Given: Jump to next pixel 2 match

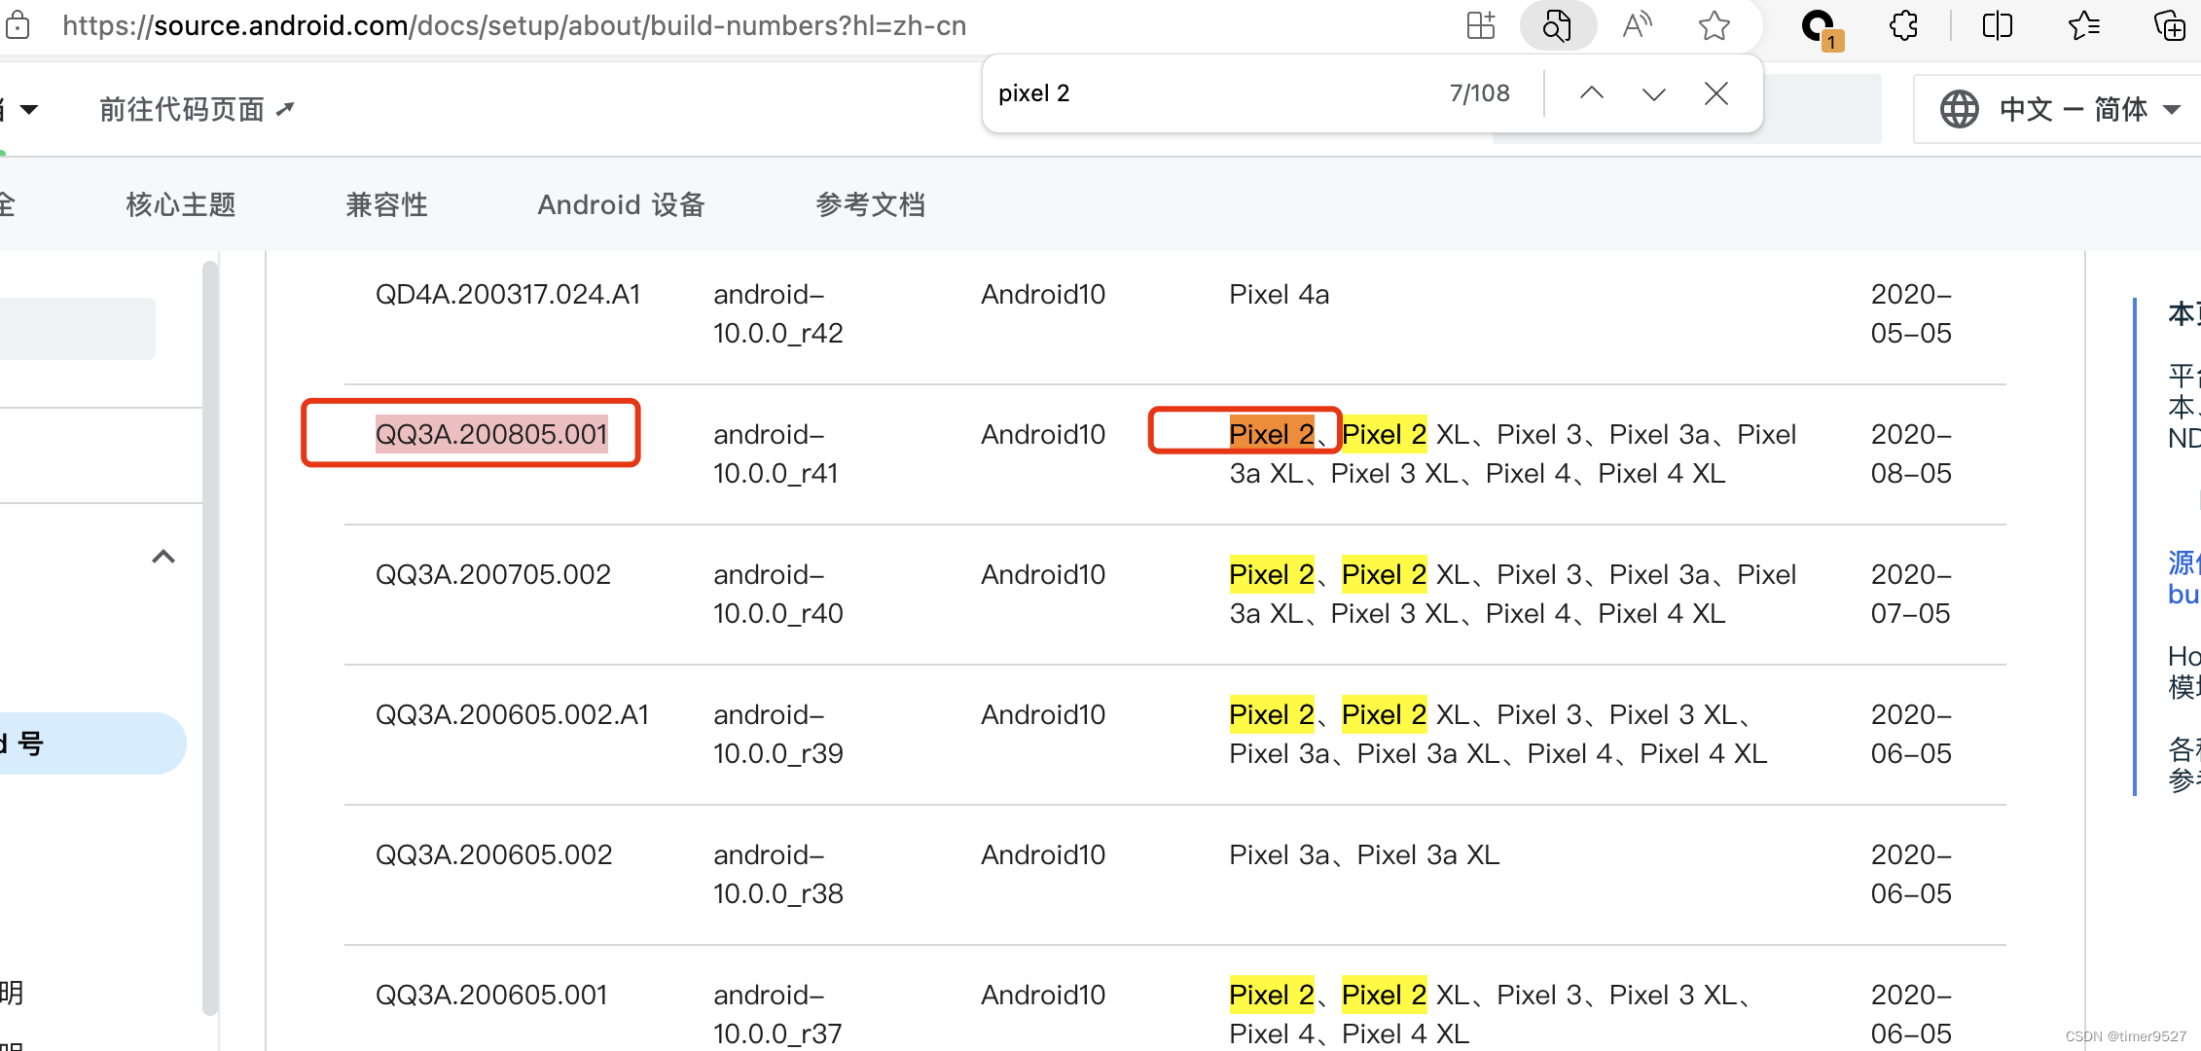Looking at the screenshot, I should click(1652, 92).
